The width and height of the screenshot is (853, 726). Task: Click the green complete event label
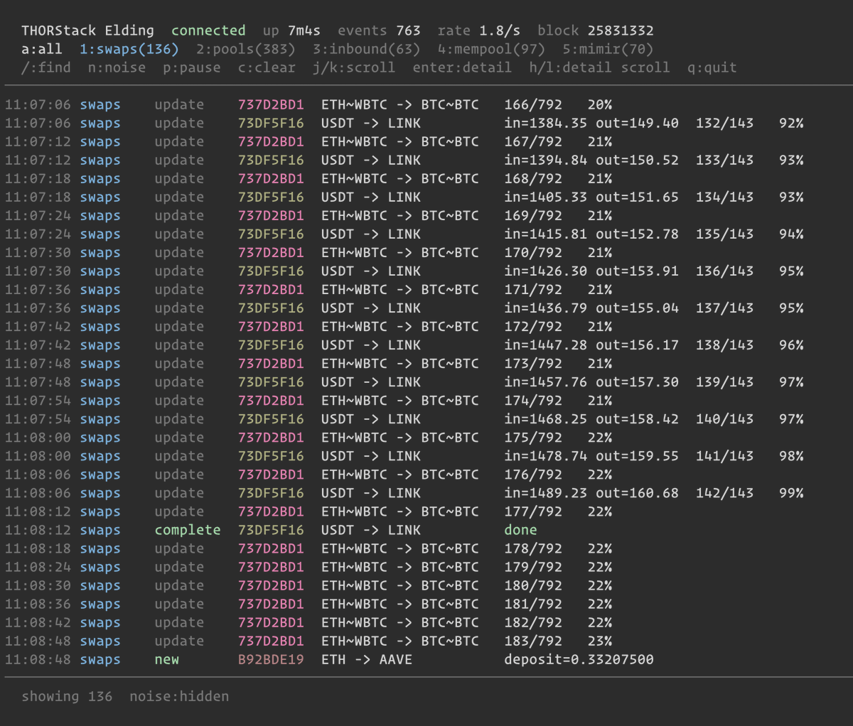[188, 530]
